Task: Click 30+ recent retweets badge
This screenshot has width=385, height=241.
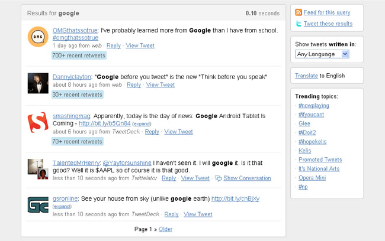Action: click(78, 95)
